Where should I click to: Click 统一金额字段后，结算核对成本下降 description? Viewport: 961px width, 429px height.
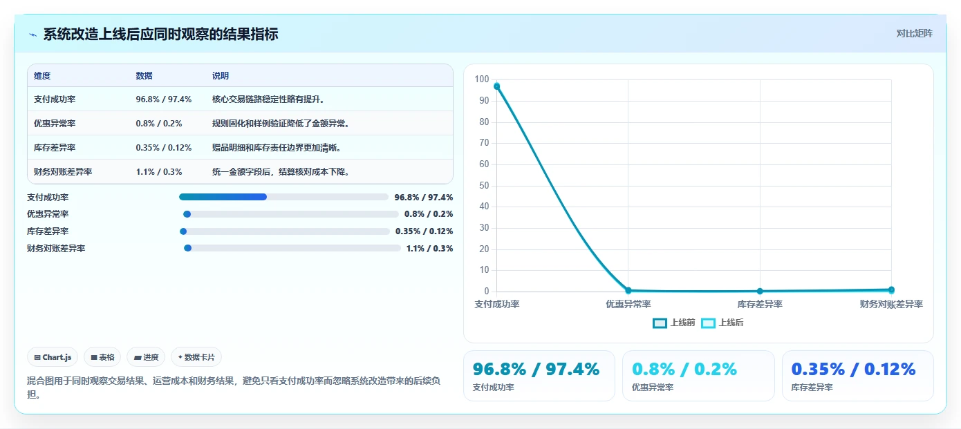click(281, 172)
